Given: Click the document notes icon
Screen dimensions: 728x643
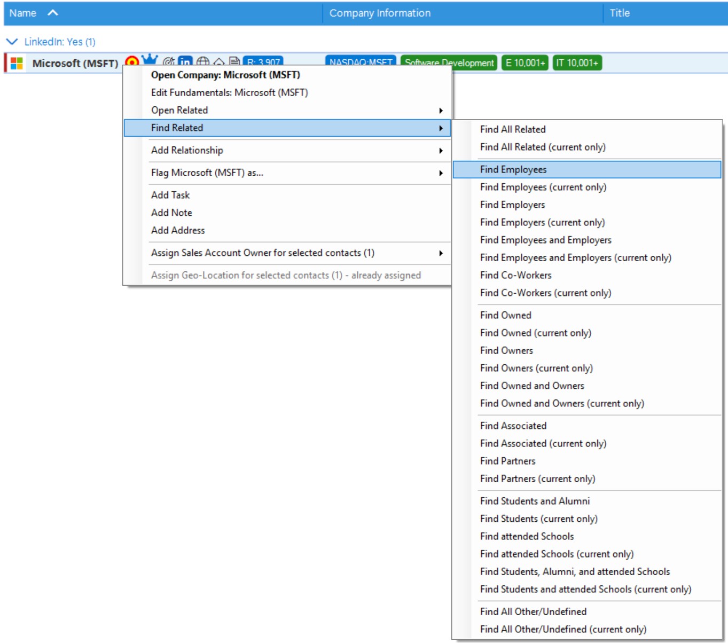Looking at the screenshot, I should click(x=234, y=61).
